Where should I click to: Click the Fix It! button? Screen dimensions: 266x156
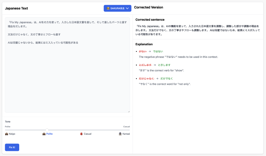(x=12, y=147)
